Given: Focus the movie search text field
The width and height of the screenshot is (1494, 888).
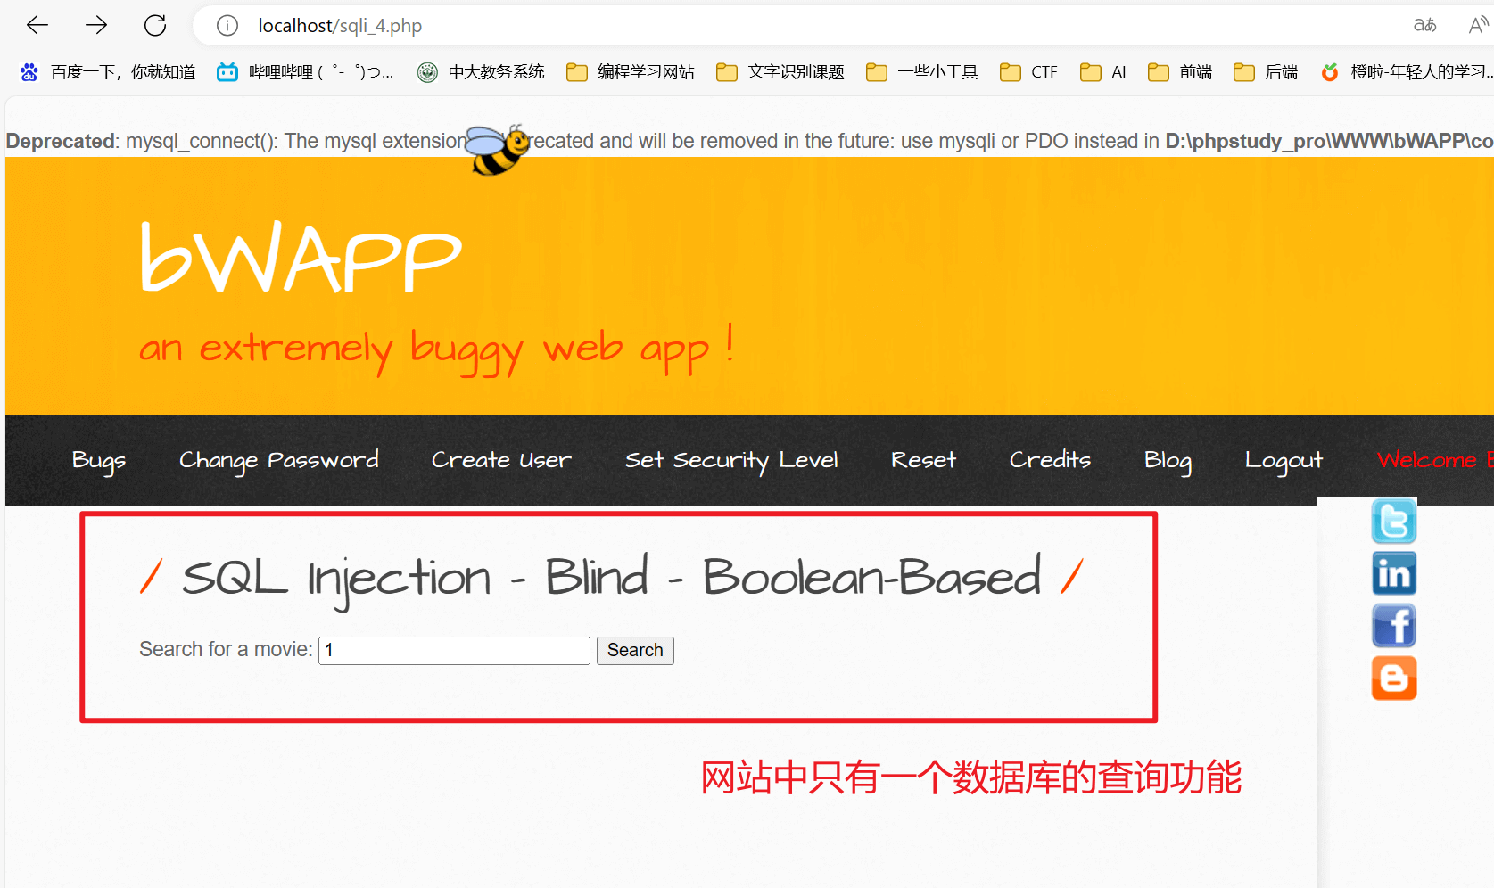Looking at the screenshot, I should tap(454, 650).
